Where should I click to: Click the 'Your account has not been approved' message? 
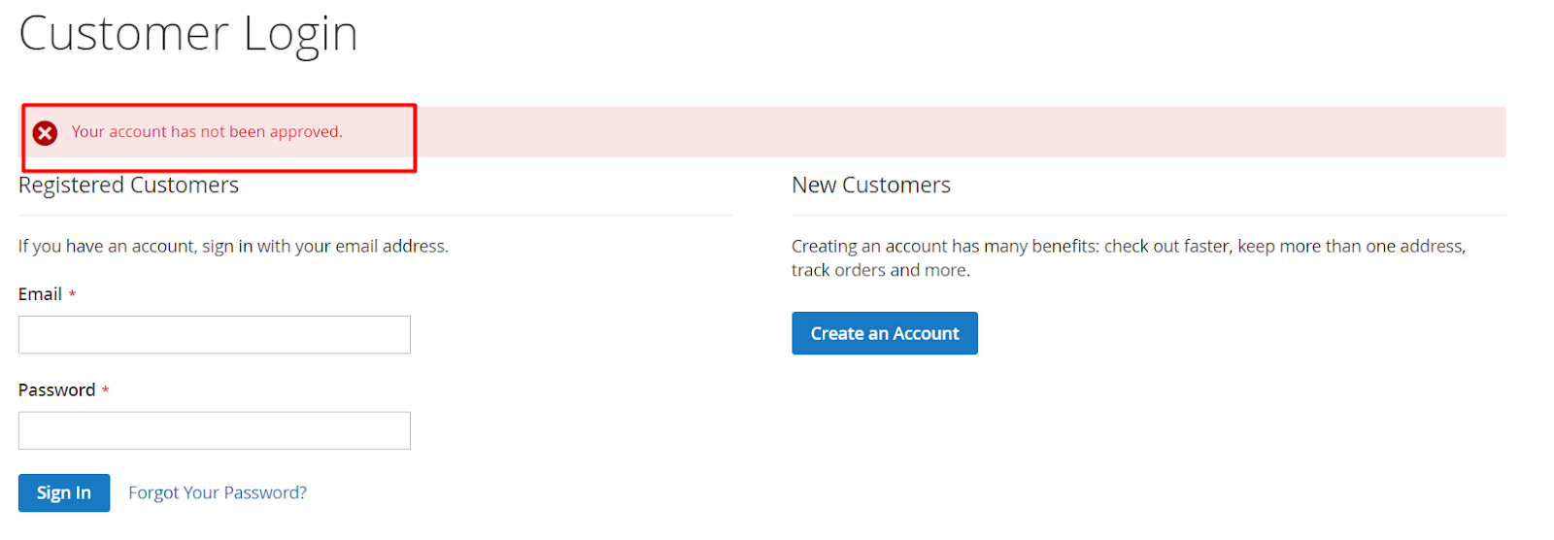tap(207, 132)
